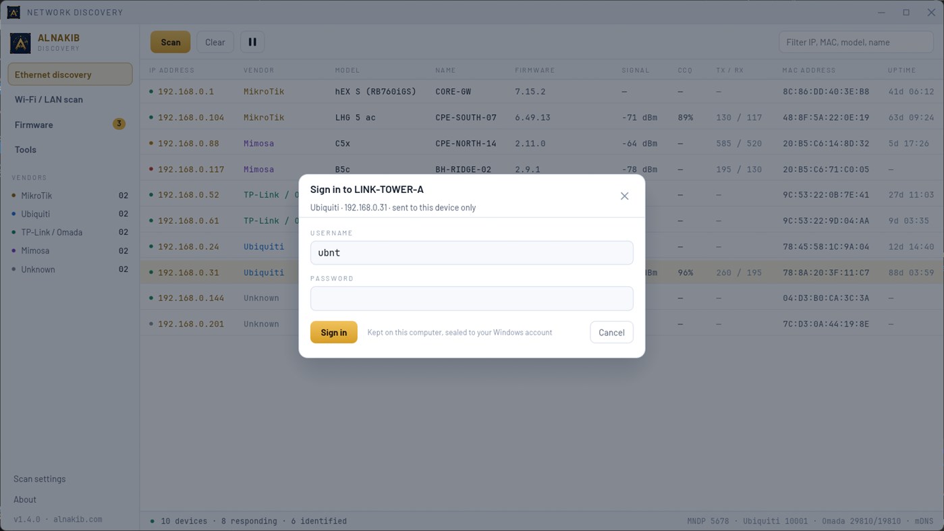Screen dimensions: 944x531
Task: Select IP address 192.168.0.201
Action: pos(191,324)
